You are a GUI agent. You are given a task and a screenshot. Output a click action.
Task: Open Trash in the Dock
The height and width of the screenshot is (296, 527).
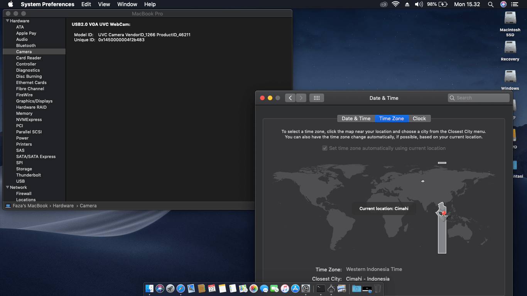pos(377,288)
